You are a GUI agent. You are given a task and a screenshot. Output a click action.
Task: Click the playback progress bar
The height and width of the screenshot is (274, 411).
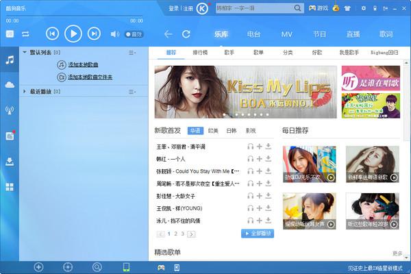75,16
